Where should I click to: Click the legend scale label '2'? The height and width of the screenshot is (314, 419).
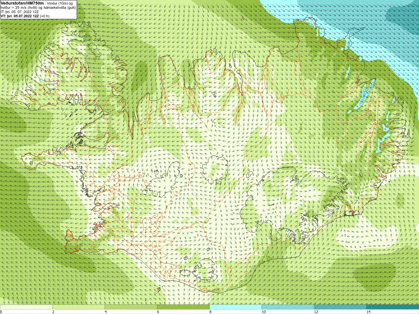point(53,312)
